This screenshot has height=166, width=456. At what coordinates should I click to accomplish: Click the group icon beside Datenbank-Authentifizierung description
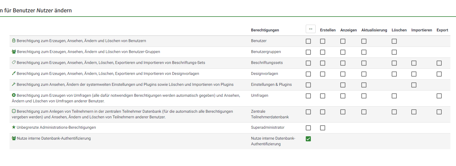(x=14, y=138)
